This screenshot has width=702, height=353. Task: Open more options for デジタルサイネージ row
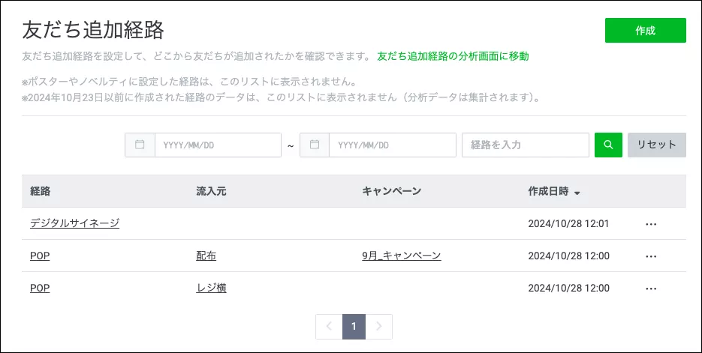[x=651, y=224]
